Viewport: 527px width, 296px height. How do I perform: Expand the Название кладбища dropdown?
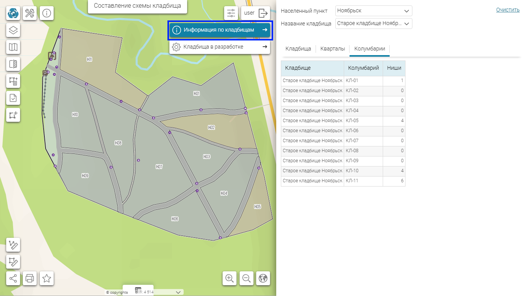click(x=373, y=24)
